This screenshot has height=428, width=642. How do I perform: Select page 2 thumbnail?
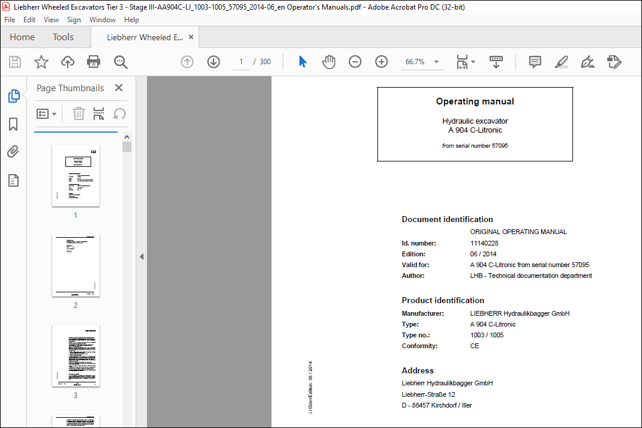pyautogui.click(x=76, y=266)
